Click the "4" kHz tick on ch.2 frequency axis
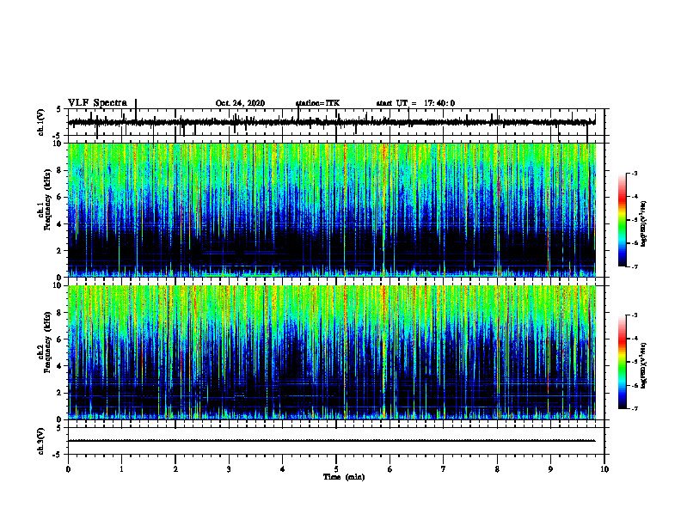The height and width of the screenshot is (526, 681). [x=60, y=366]
